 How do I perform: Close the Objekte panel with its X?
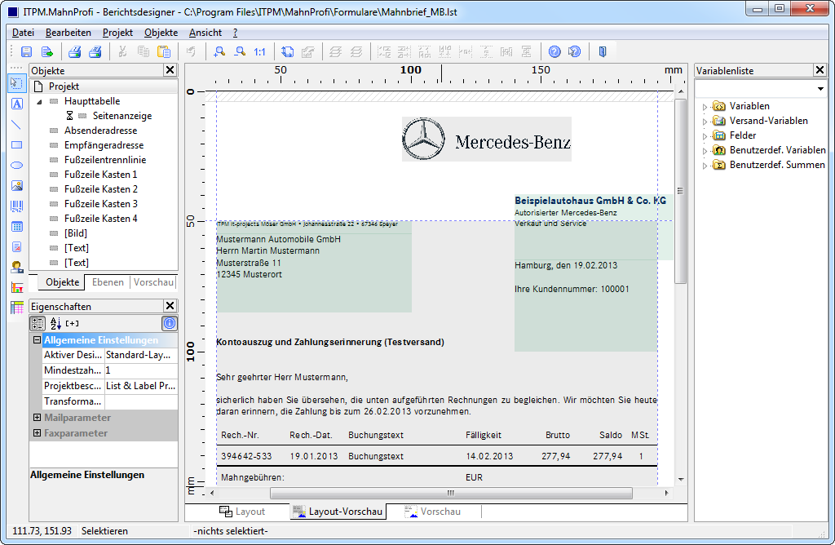[170, 70]
